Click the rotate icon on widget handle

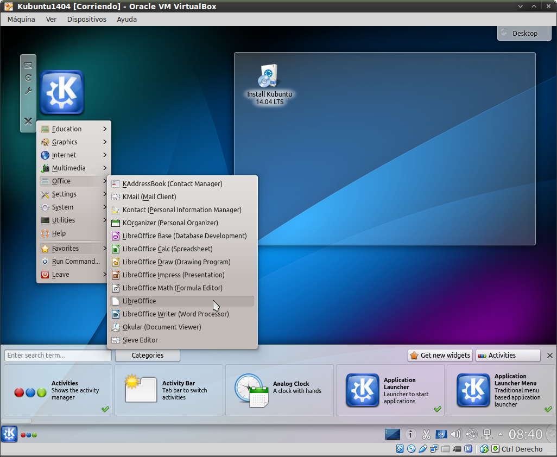click(x=28, y=78)
